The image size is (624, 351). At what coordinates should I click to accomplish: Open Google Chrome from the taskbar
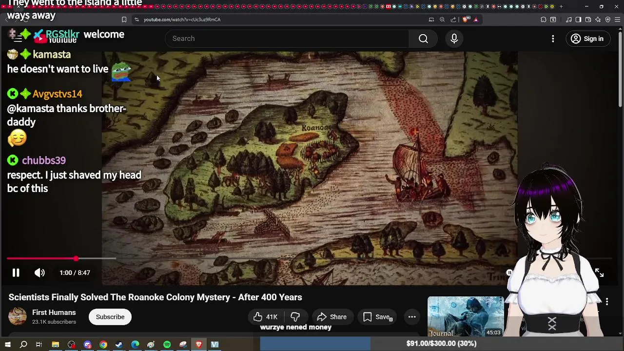(103, 345)
